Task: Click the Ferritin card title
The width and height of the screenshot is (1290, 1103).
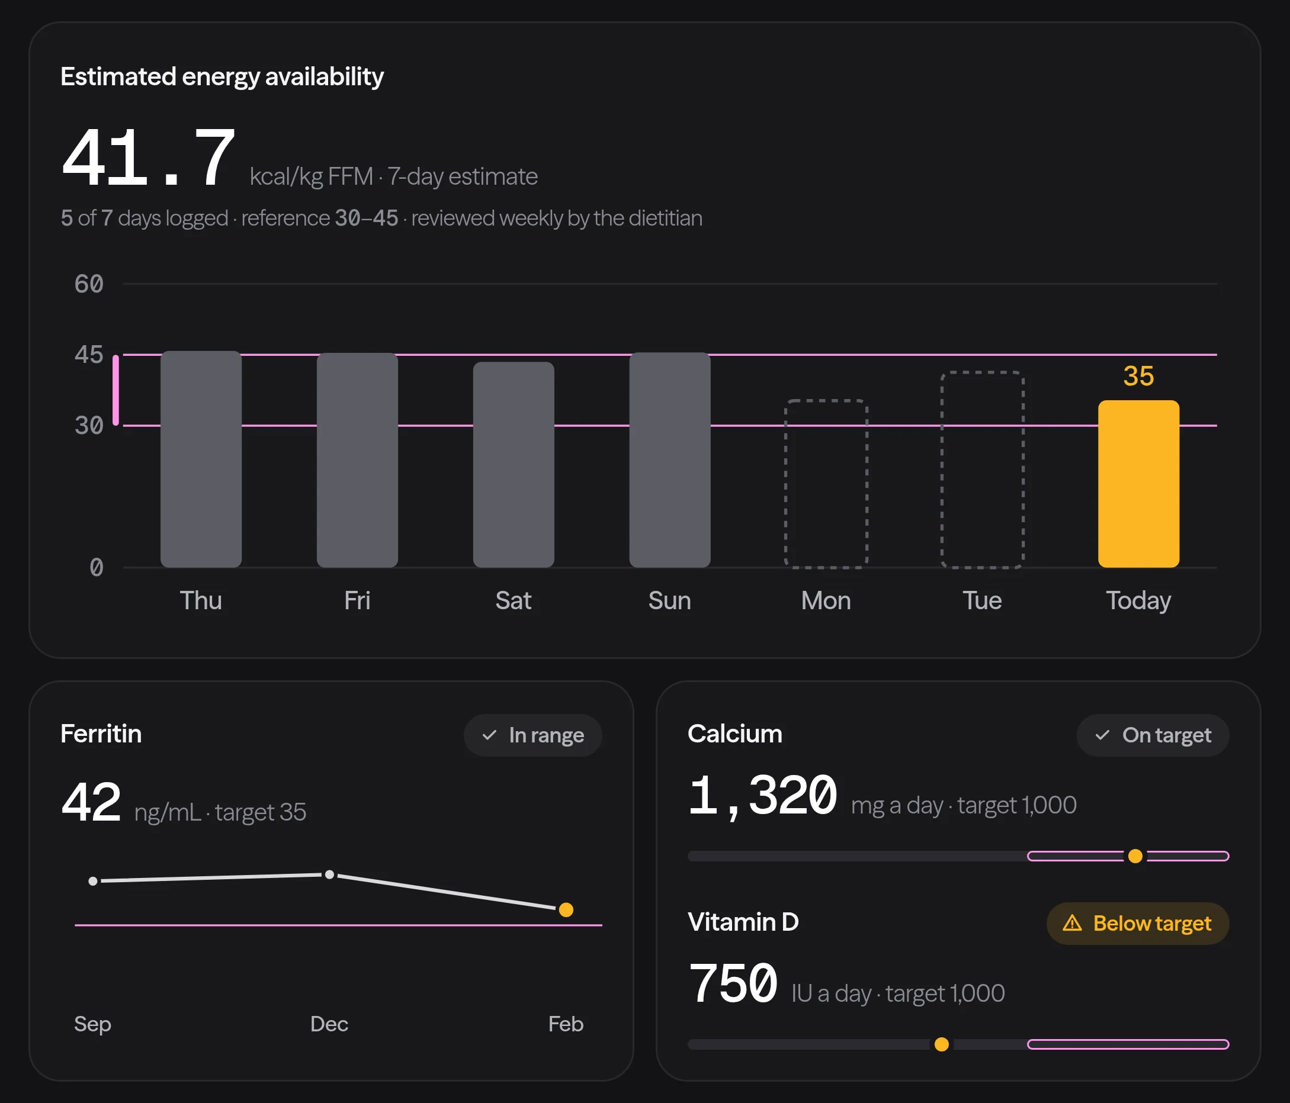Action: pyautogui.click(x=101, y=733)
